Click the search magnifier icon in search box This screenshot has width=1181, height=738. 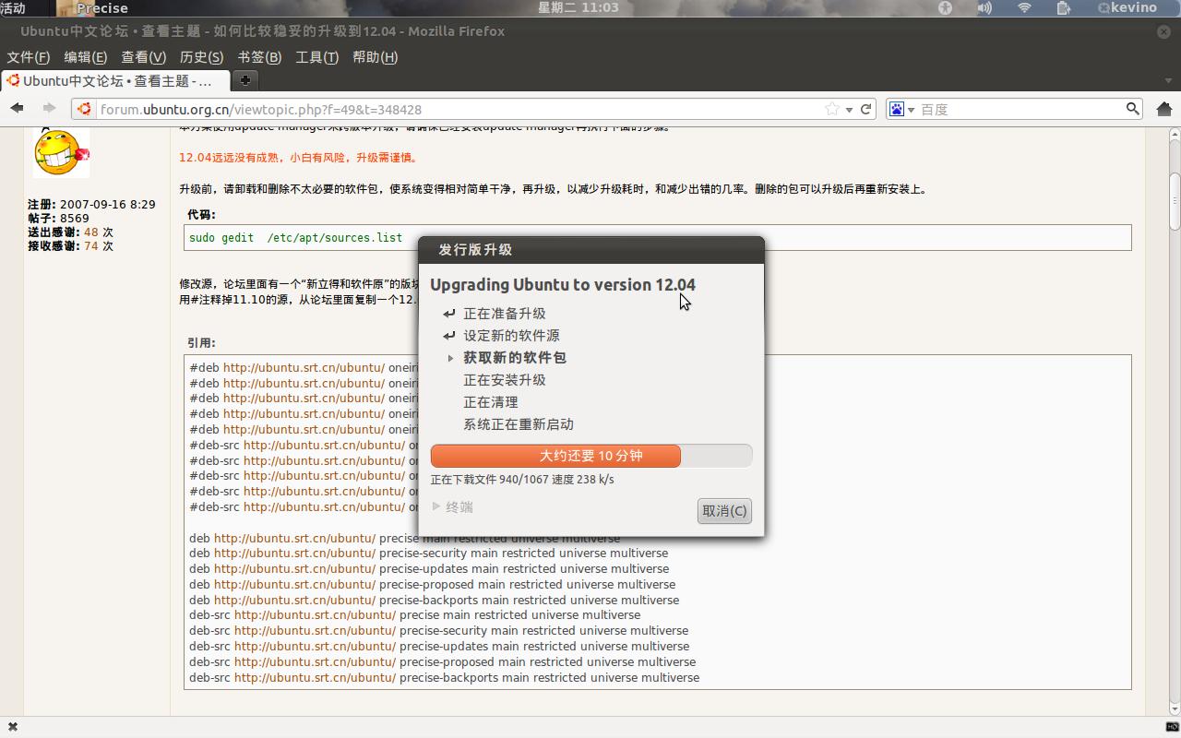click(1133, 109)
